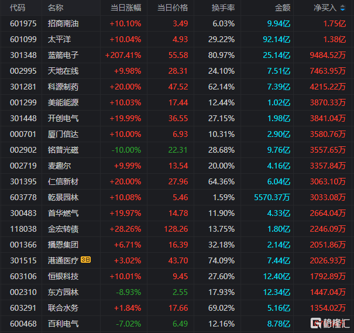This screenshot has width=354, height=333.
Task: Click the 3日 badge beside 港通医疗
Action: tap(86, 260)
